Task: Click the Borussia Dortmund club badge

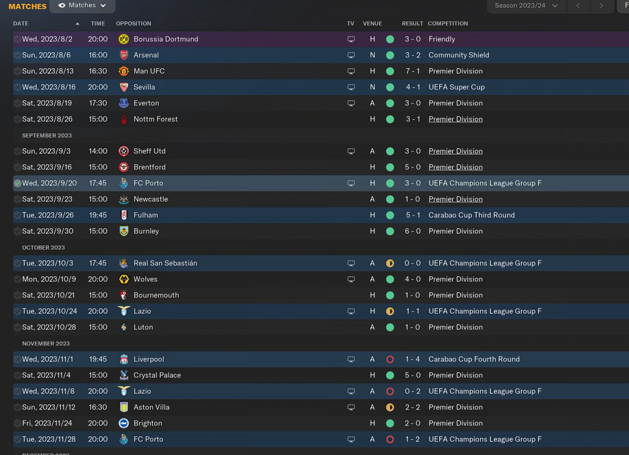Action: tap(124, 39)
